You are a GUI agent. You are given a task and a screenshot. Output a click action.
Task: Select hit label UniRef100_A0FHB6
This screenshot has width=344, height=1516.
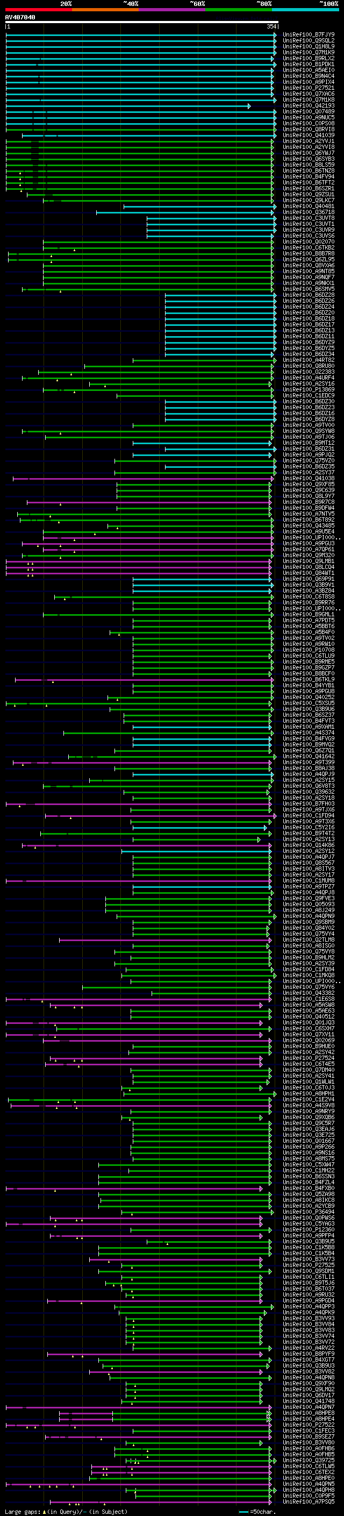pos(308,1448)
